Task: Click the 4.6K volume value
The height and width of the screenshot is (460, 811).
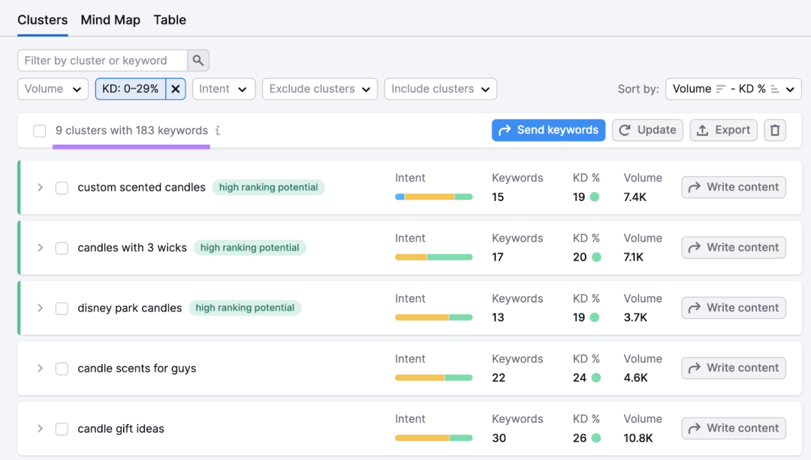Action: (x=636, y=377)
